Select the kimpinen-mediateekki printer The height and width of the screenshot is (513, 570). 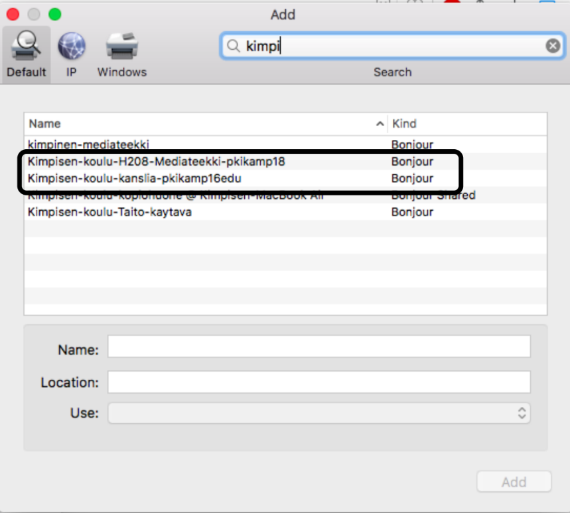click(x=88, y=144)
